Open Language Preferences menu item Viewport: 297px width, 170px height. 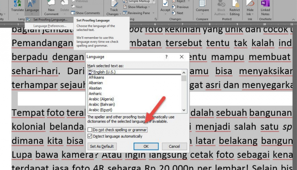(x=49, y=26)
